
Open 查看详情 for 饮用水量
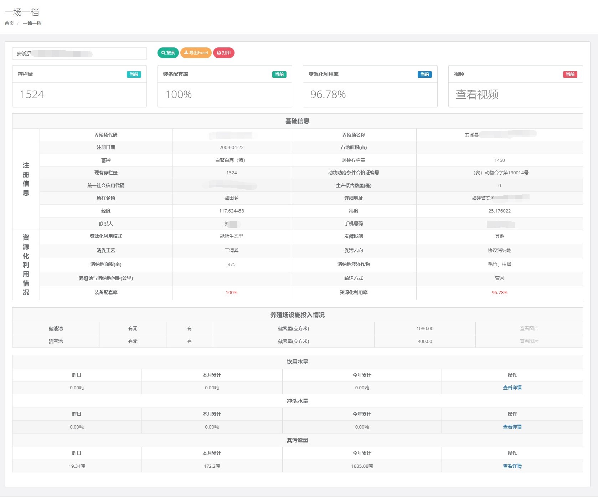click(x=512, y=388)
